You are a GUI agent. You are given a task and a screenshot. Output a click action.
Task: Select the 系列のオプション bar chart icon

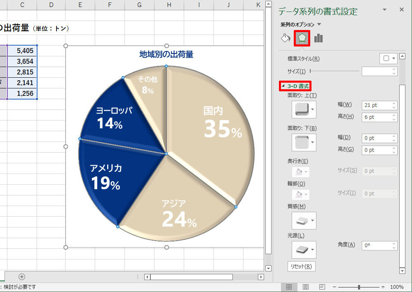click(318, 37)
